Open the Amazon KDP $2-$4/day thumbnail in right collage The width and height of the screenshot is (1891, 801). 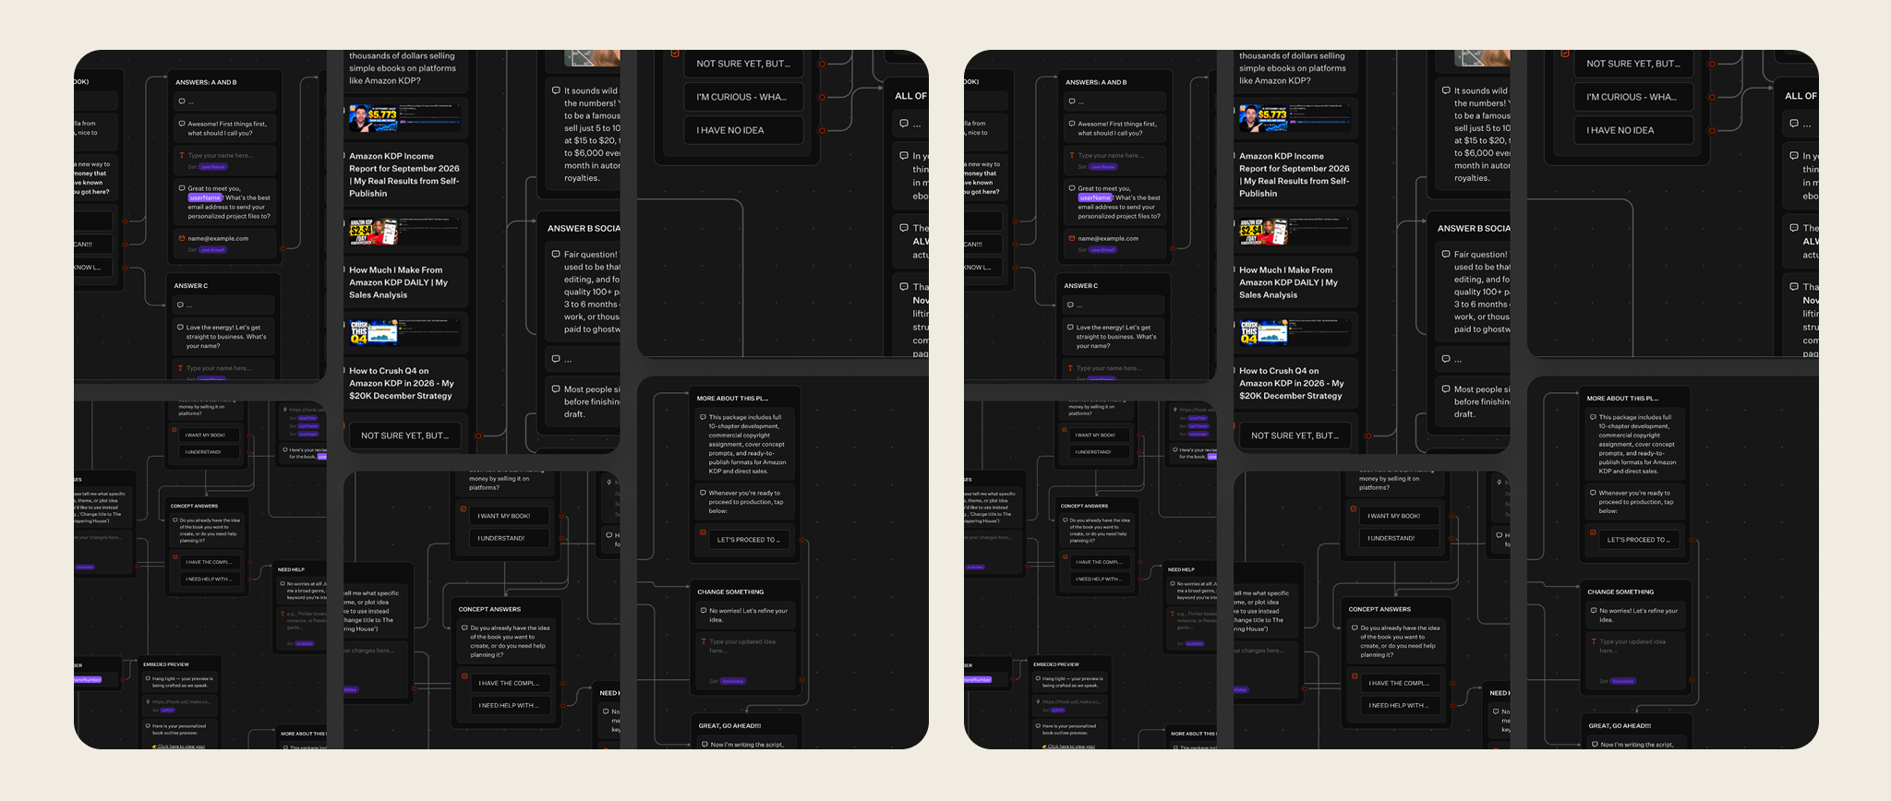1263,231
